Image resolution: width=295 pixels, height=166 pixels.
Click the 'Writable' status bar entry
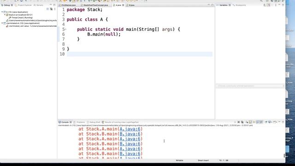point(179,160)
